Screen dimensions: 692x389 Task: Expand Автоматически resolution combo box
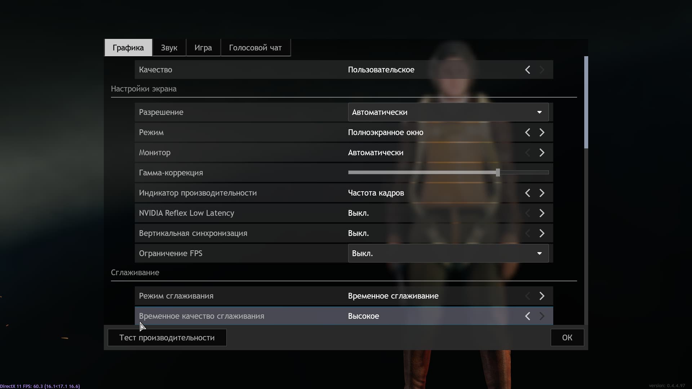pyautogui.click(x=540, y=112)
